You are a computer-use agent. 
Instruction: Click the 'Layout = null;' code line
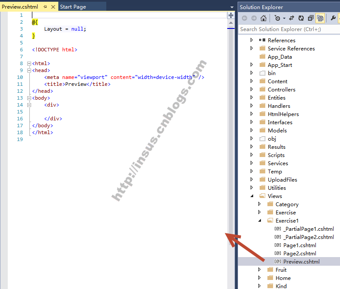tap(65, 29)
